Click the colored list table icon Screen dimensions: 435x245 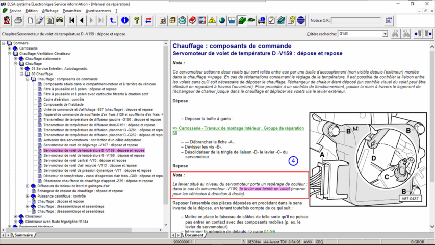tap(202, 20)
